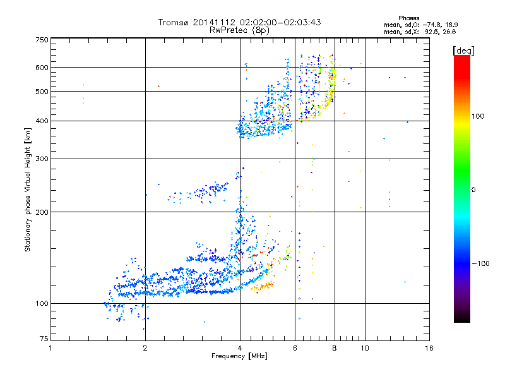Click the y-axis tick label '750'

(42, 40)
